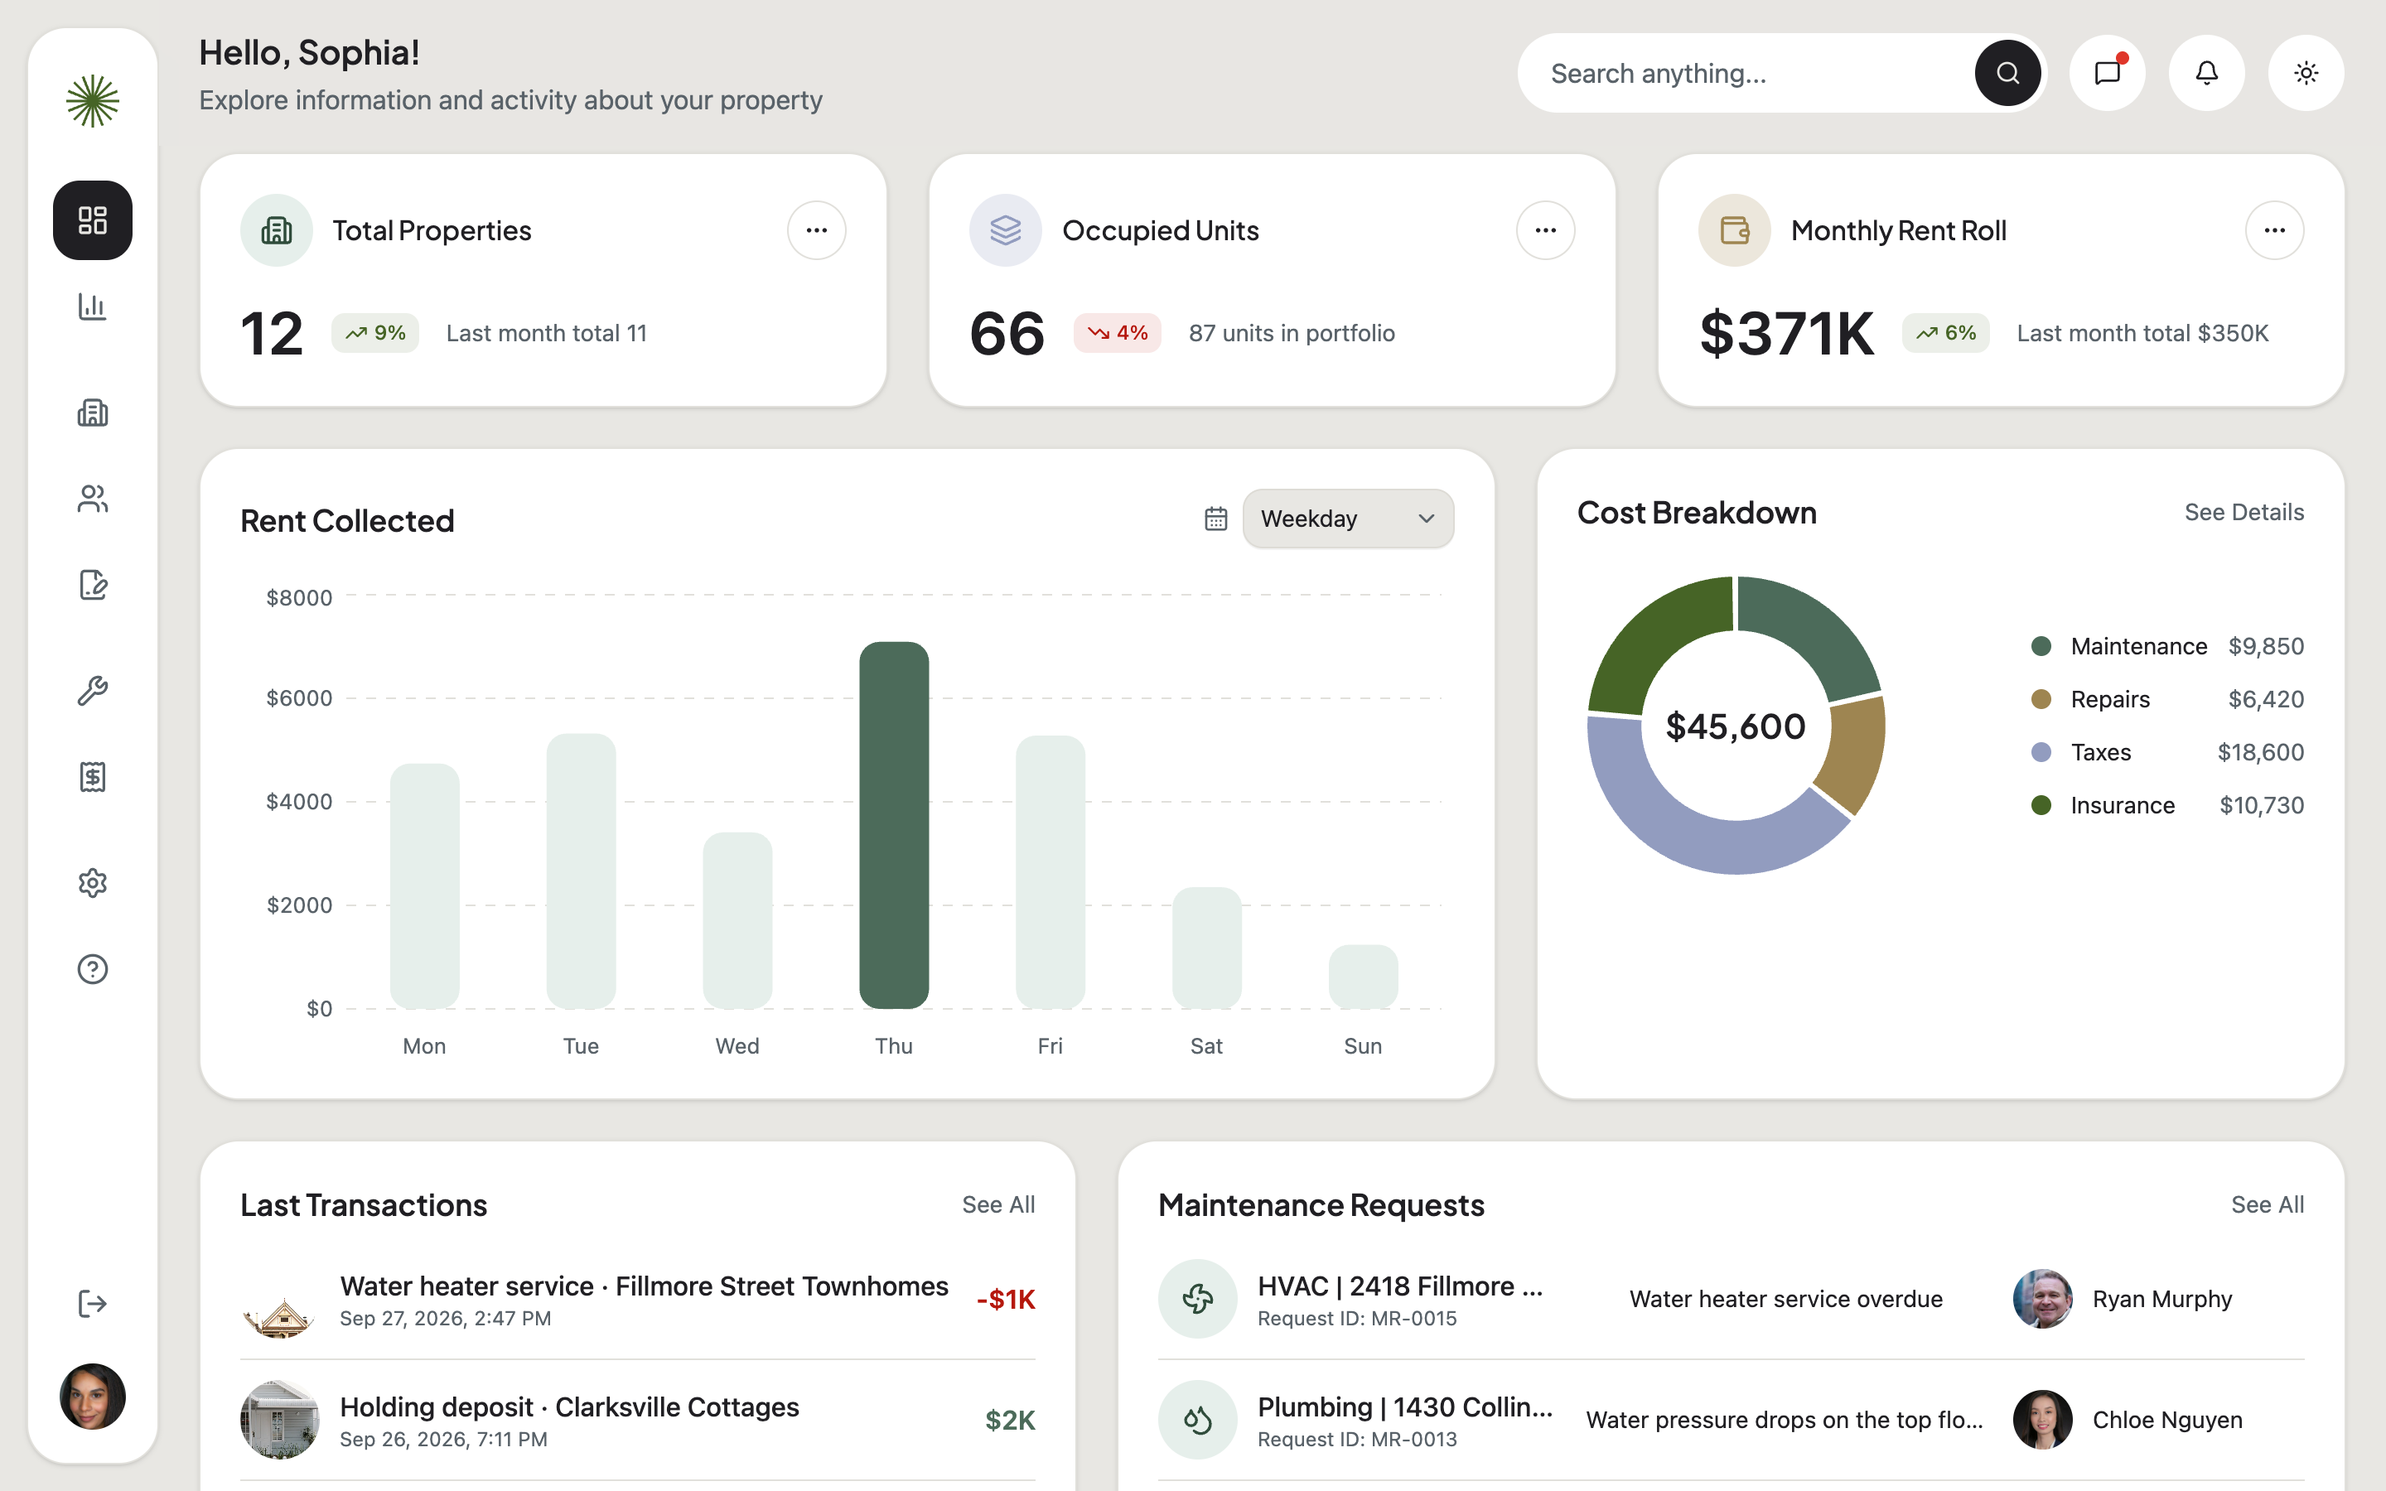Click the Monthly Rent Roll wallet icon
2386x1491 pixels.
coord(1734,231)
